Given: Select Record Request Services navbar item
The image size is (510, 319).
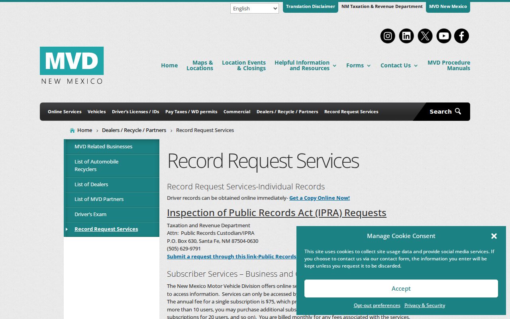Looking at the screenshot, I should [x=351, y=112].
